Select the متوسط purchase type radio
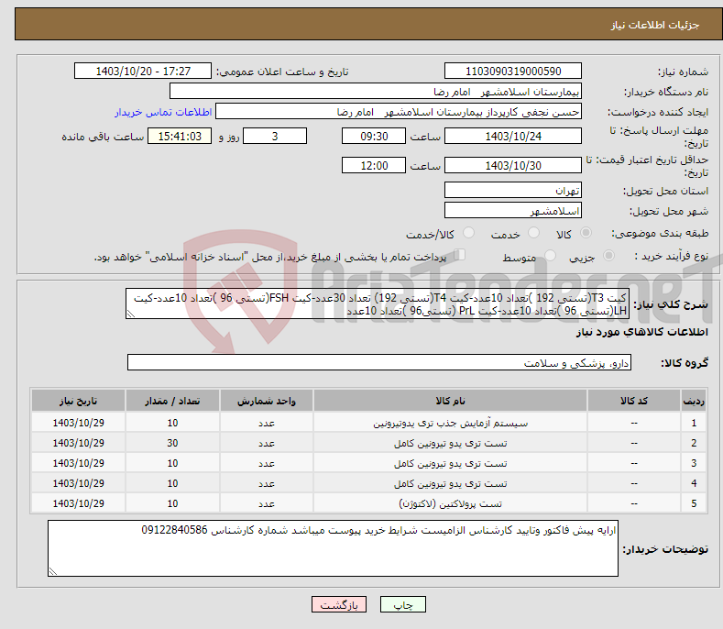The image size is (723, 629). [550, 255]
